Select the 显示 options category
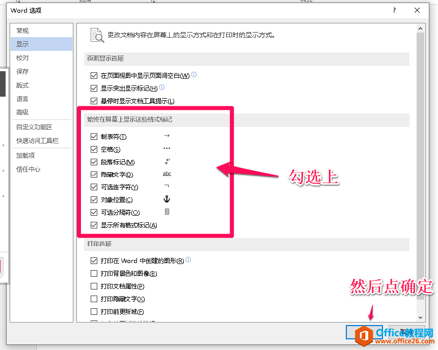This screenshot has height=350, width=438. coord(41,44)
